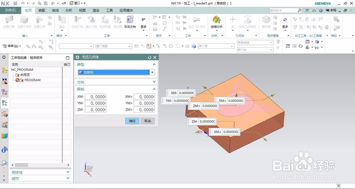Switch to the 曲线 tab
The height and width of the screenshot is (189, 355).
(55, 10)
